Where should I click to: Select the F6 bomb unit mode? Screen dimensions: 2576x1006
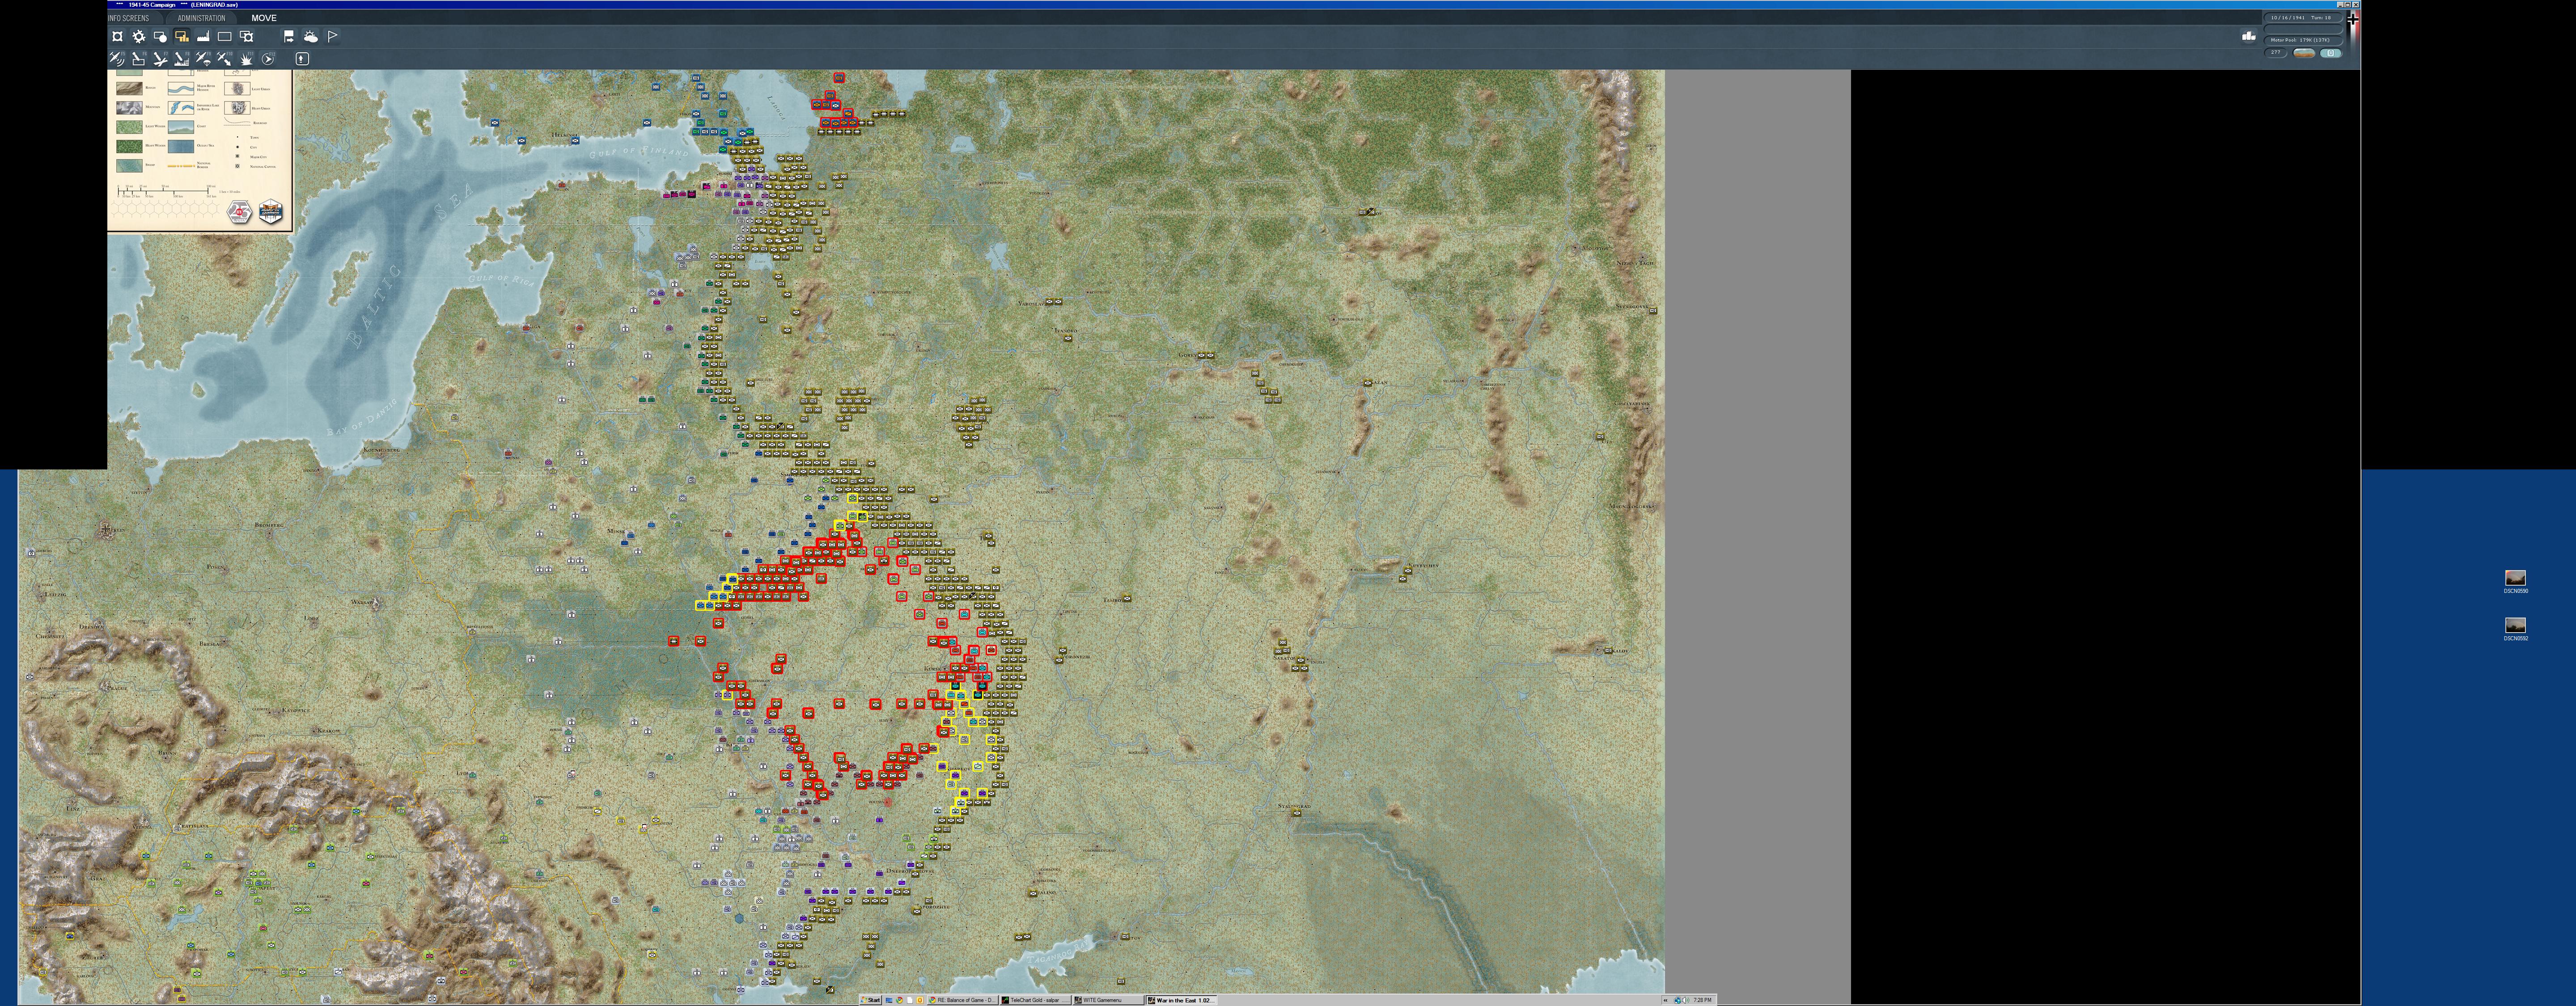click(x=139, y=59)
